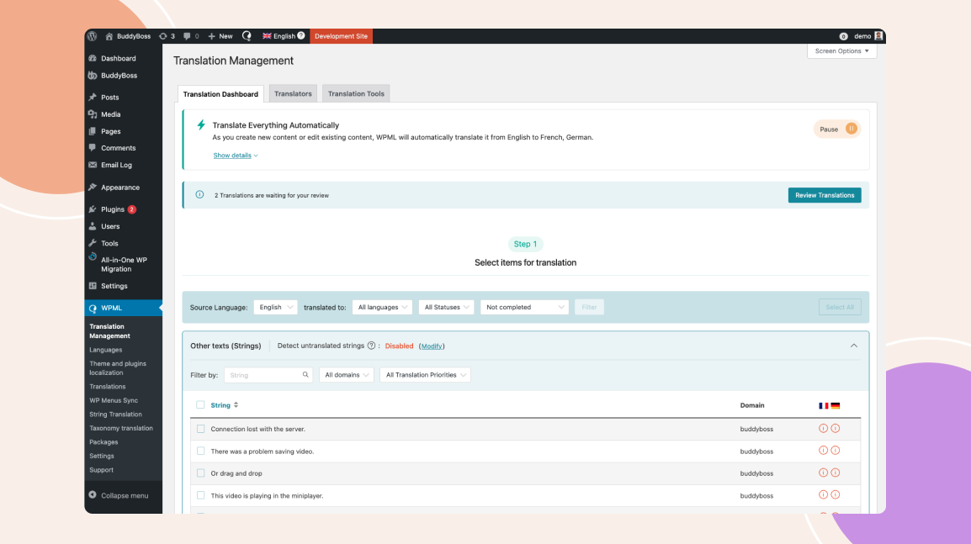Click the WPML globe icon in the admin toolbar
Image resolution: width=971 pixels, height=544 pixels.
[247, 35]
